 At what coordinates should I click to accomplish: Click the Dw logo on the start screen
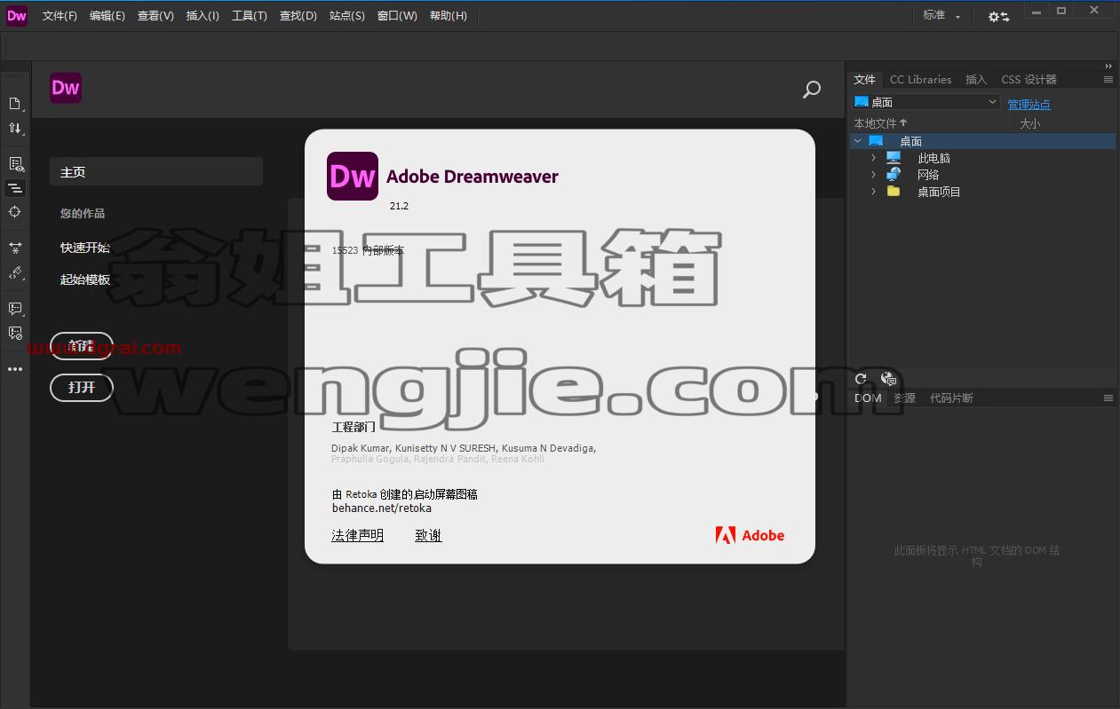pos(66,88)
